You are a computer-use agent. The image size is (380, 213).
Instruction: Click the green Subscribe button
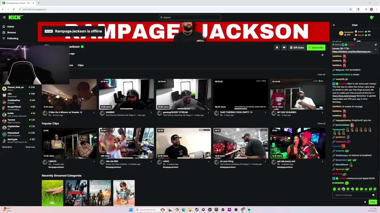point(316,48)
